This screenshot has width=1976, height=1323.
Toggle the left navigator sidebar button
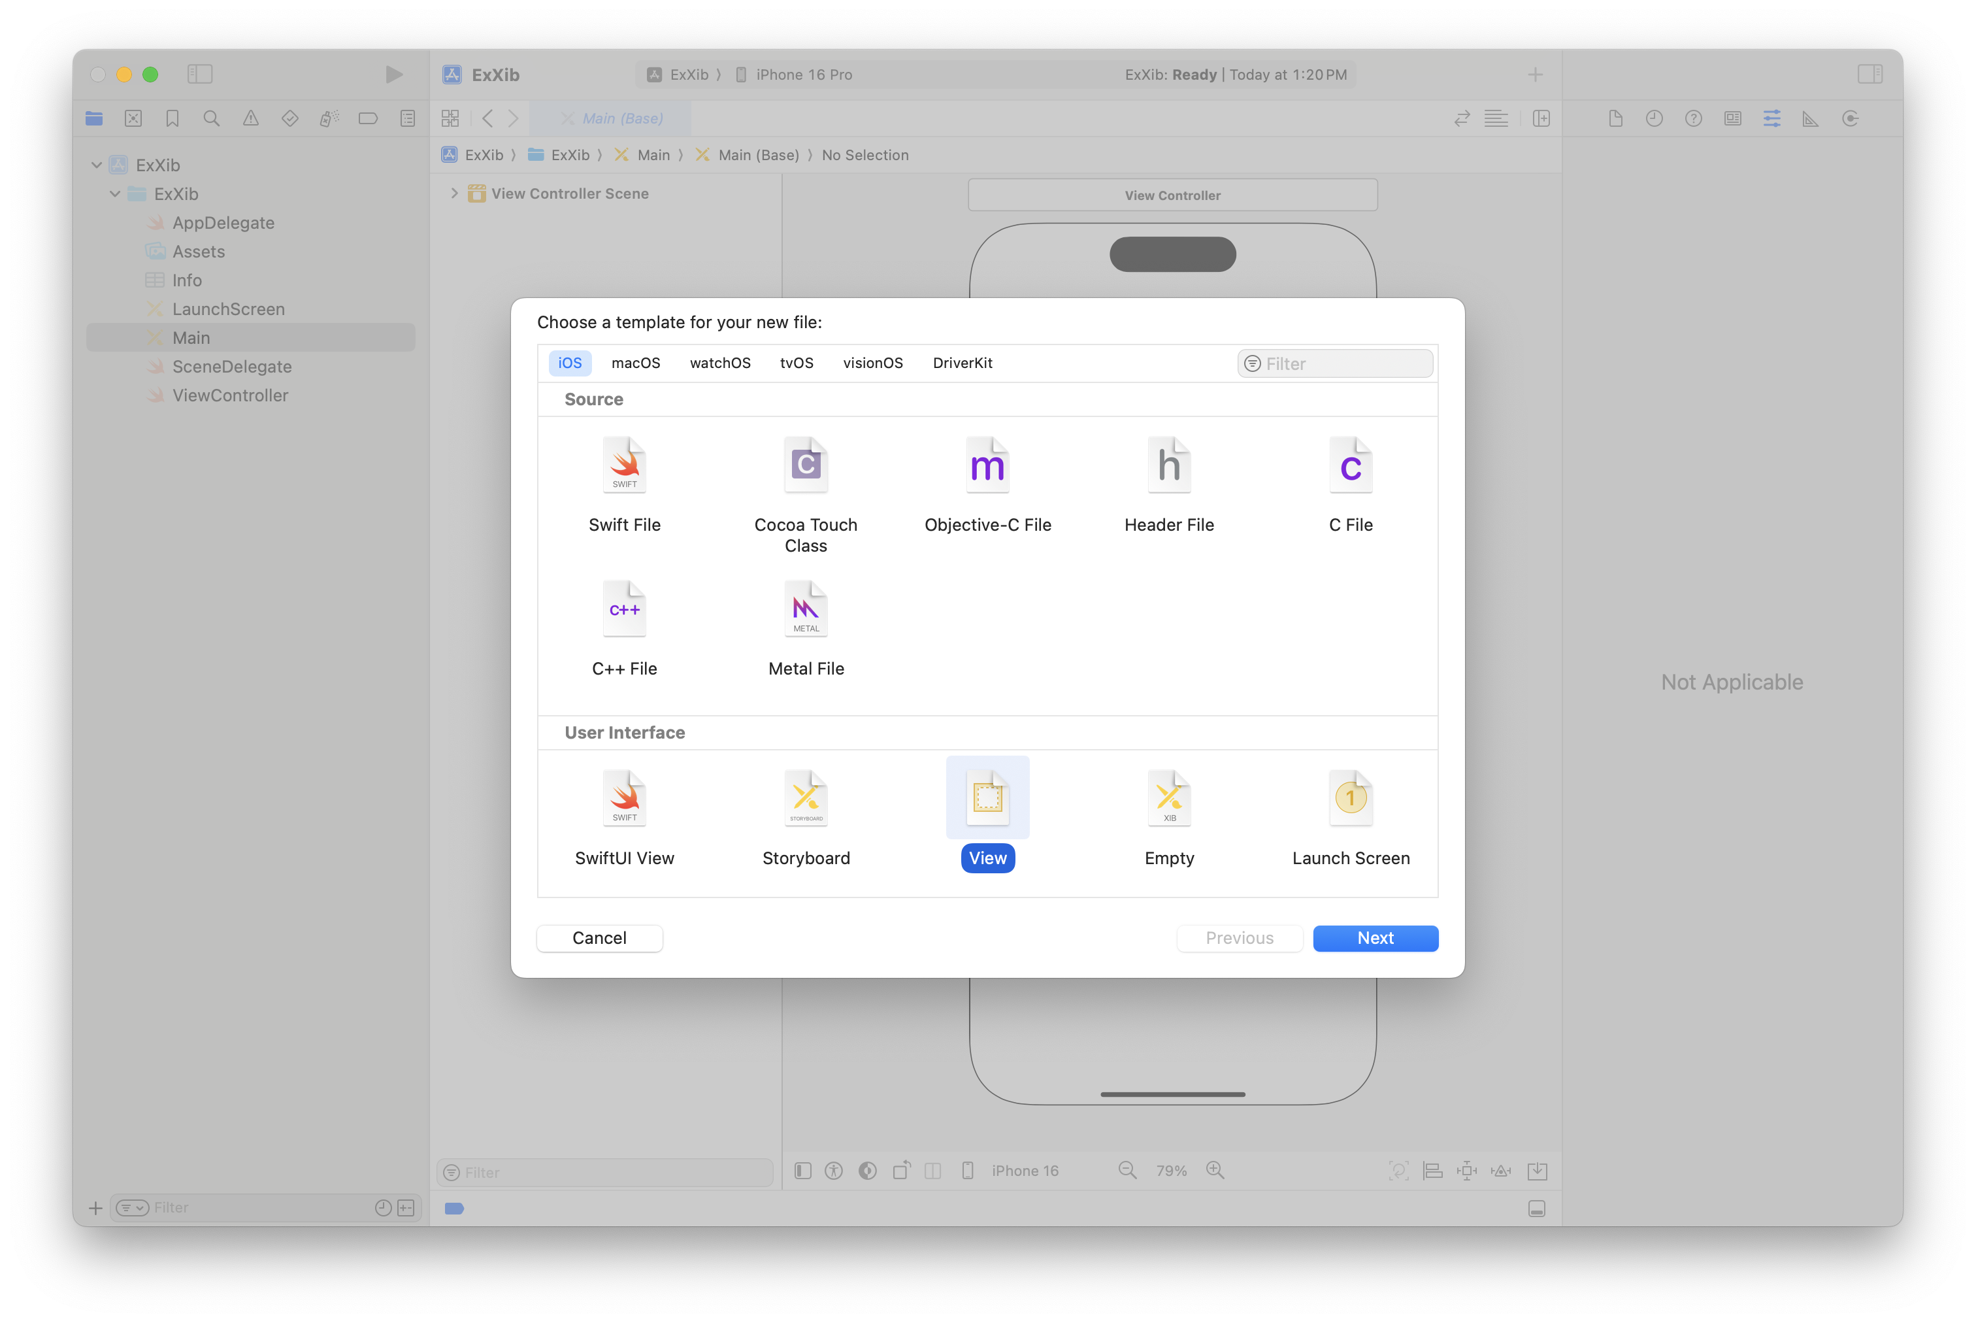[200, 75]
